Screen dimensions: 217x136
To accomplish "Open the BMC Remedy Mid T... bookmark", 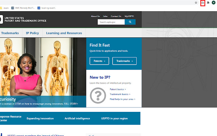I will 23,8.
